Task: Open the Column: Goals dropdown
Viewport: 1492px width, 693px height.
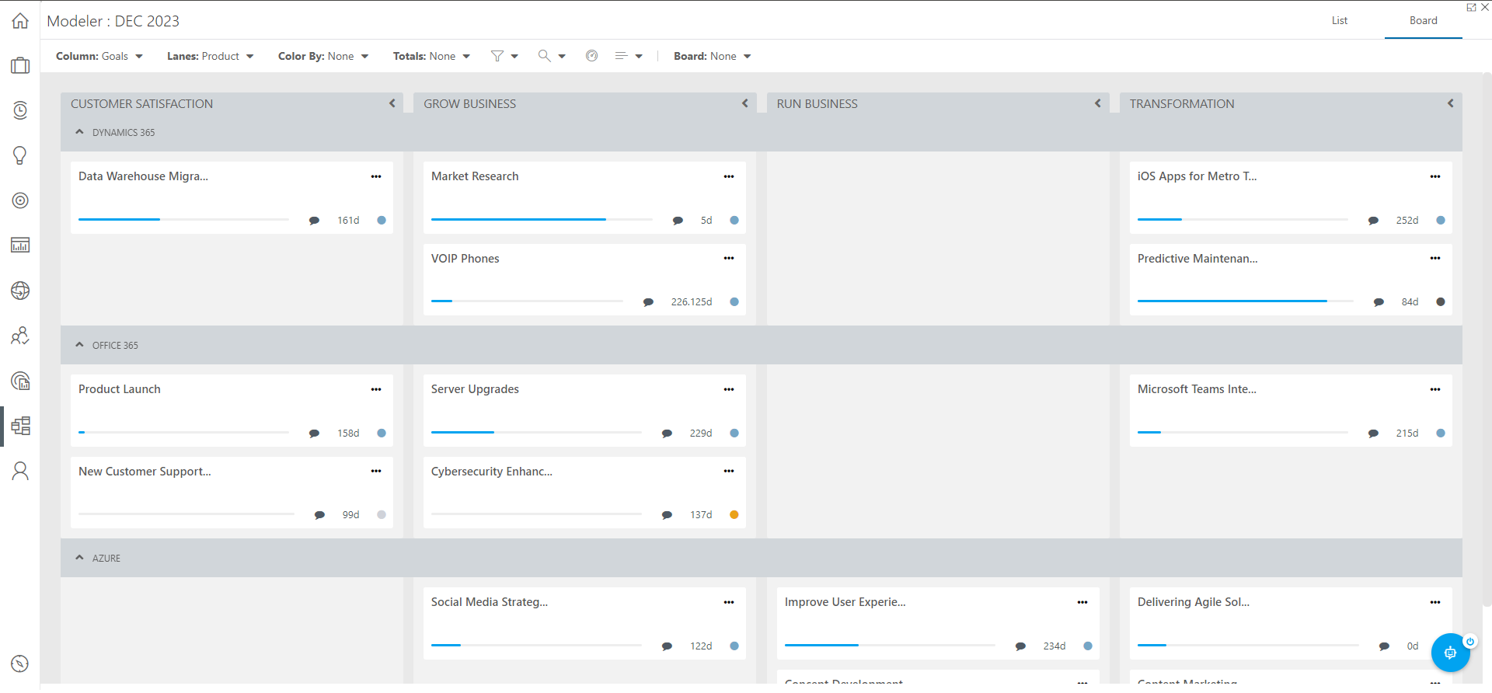Action: click(x=99, y=56)
